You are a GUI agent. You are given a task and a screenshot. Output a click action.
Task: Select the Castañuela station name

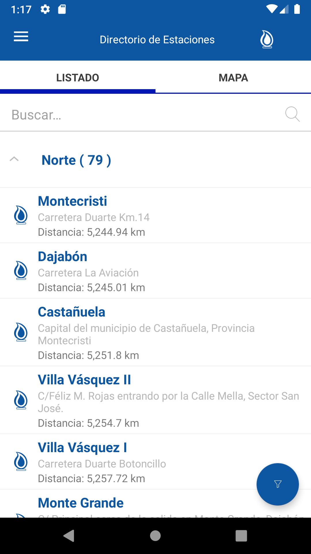(72, 312)
